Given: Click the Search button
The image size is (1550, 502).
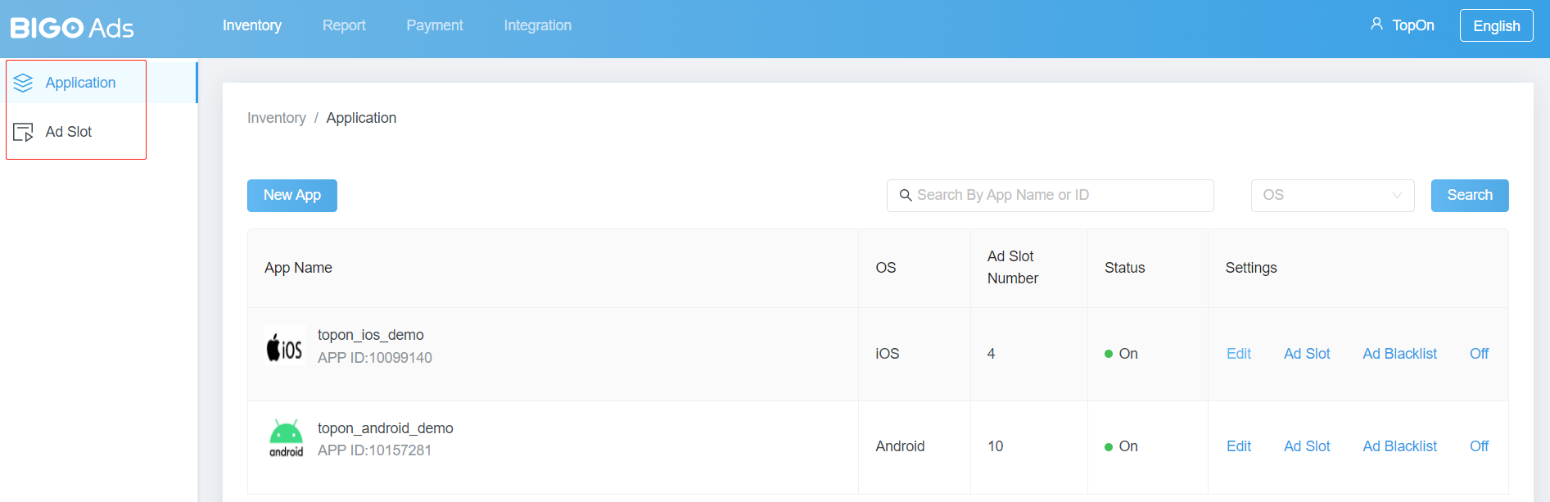Looking at the screenshot, I should [x=1469, y=195].
